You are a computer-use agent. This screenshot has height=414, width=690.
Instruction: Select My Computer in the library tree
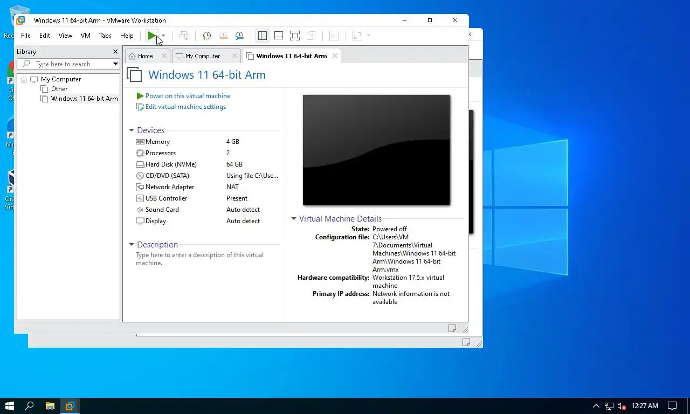point(61,79)
